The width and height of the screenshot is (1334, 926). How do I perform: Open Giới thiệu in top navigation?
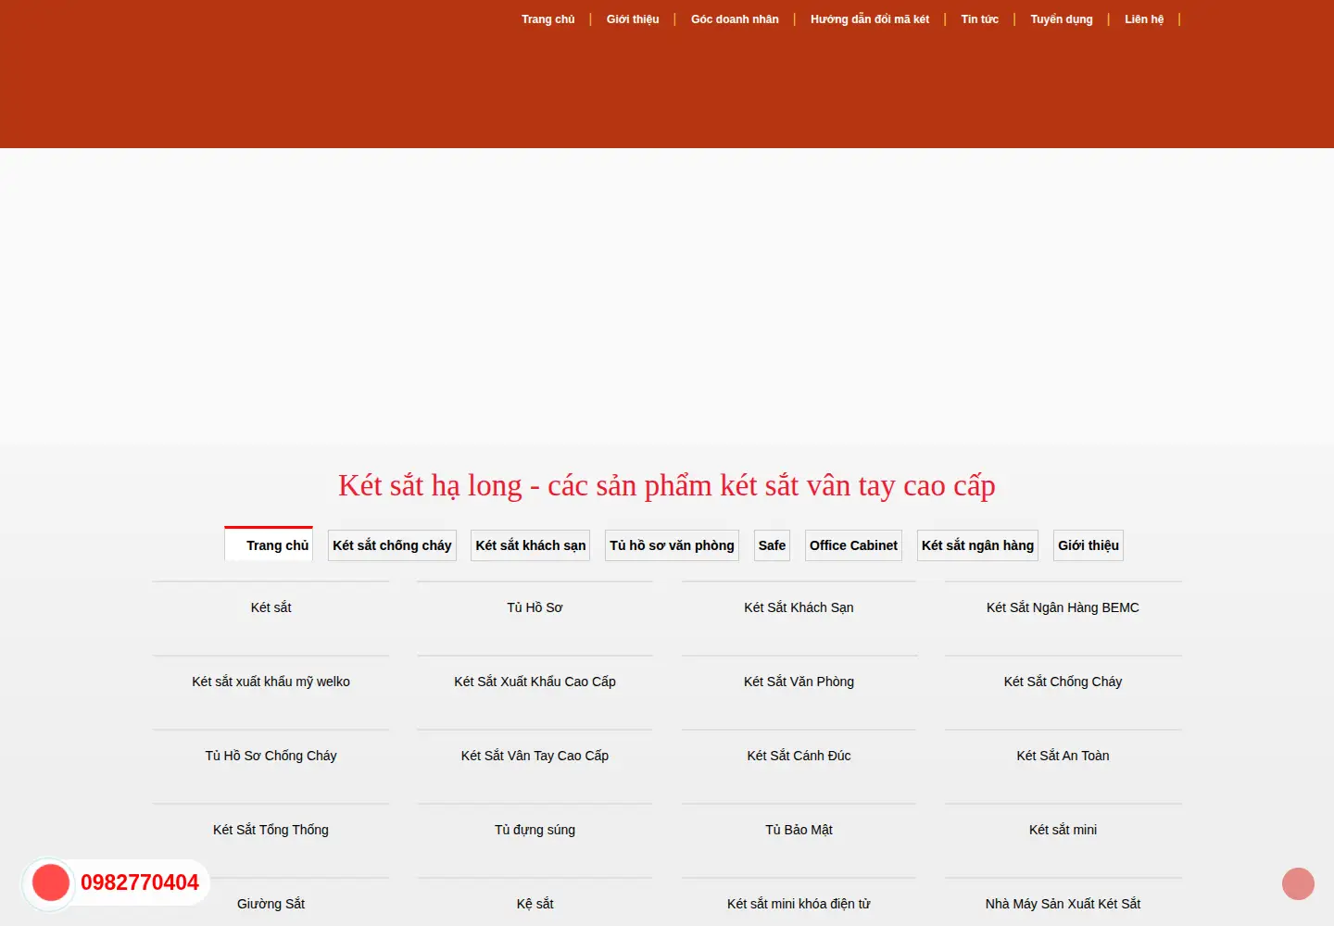click(633, 19)
